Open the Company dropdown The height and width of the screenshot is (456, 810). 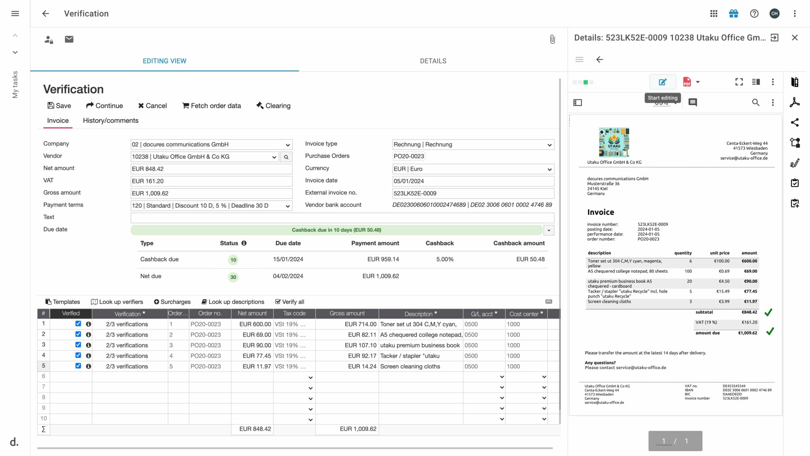coord(287,144)
